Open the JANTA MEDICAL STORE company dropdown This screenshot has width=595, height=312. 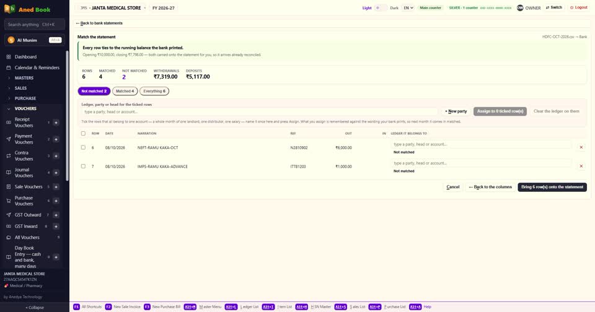[112, 7]
